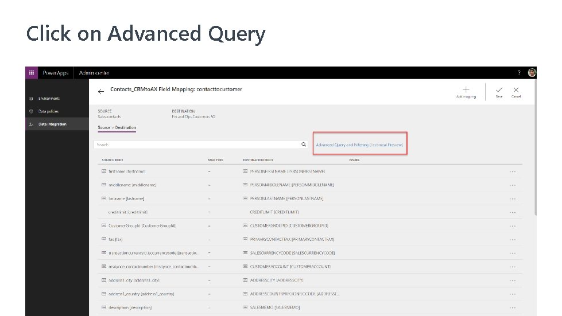Image resolution: width=562 pixels, height=316 pixels.
Task: Click the MAP TYPE column header
Action: click(215, 160)
